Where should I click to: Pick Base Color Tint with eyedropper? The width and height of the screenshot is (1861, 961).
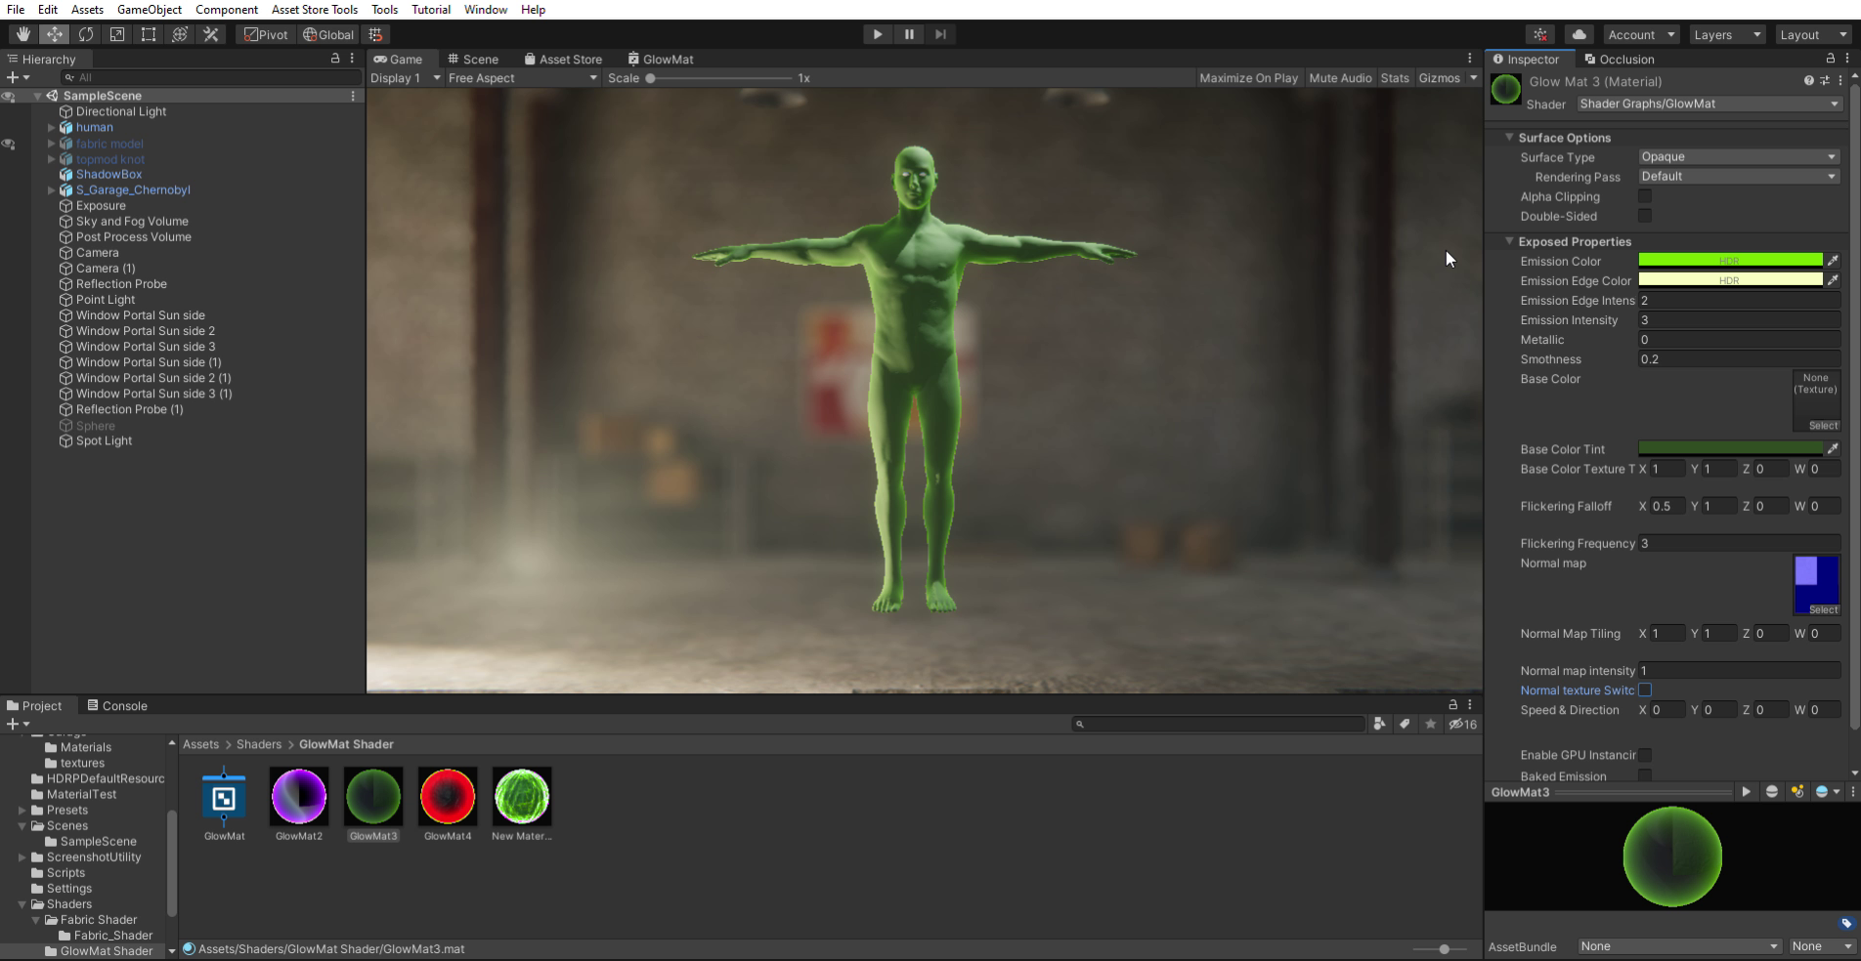1833,449
